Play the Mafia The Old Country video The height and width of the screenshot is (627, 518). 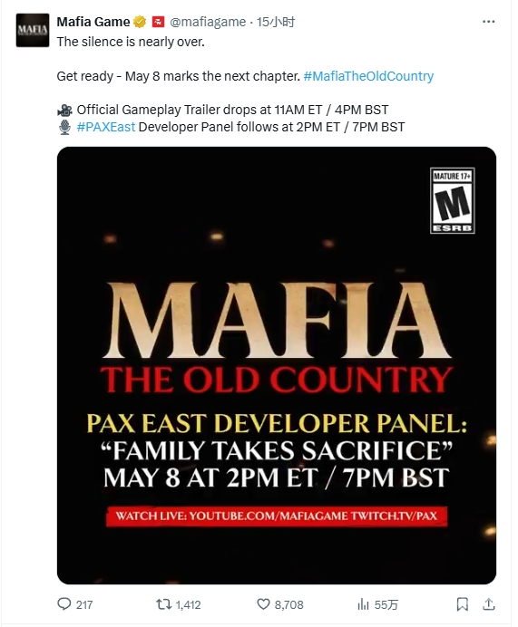(277, 365)
